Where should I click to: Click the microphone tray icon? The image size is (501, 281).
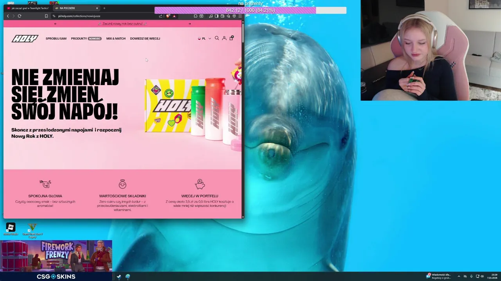(x=471, y=276)
